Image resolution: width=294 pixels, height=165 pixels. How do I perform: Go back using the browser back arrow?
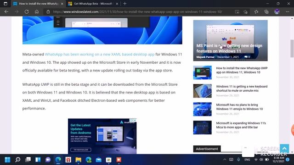coord(6,11)
